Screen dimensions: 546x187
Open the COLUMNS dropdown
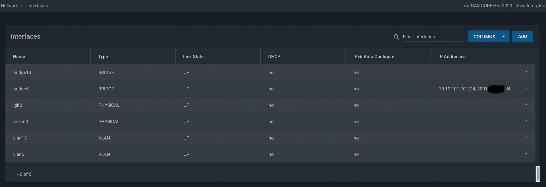coord(488,37)
